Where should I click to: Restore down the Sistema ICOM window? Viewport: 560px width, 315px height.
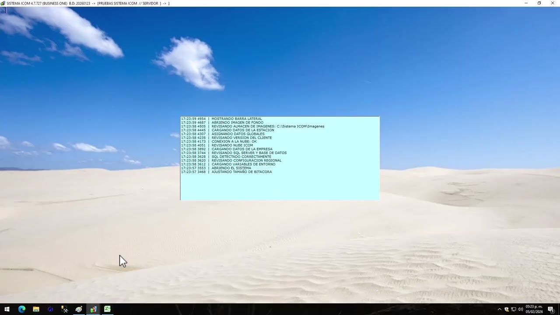[x=539, y=3]
